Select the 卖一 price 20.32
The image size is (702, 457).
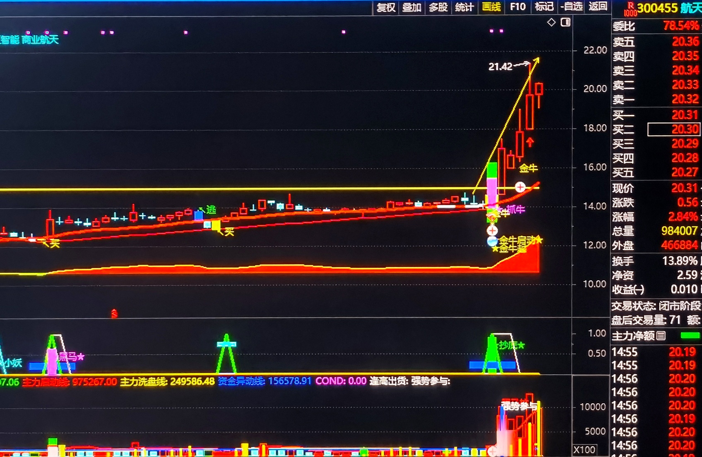click(685, 99)
